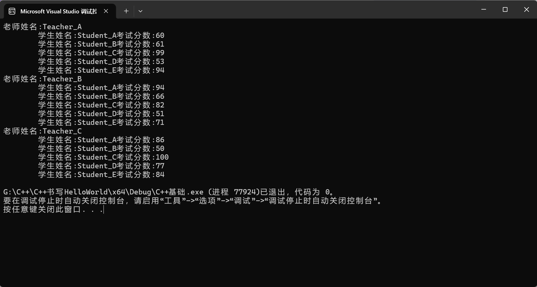
Task: Minimize the terminal window
Action: (x=484, y=10)
